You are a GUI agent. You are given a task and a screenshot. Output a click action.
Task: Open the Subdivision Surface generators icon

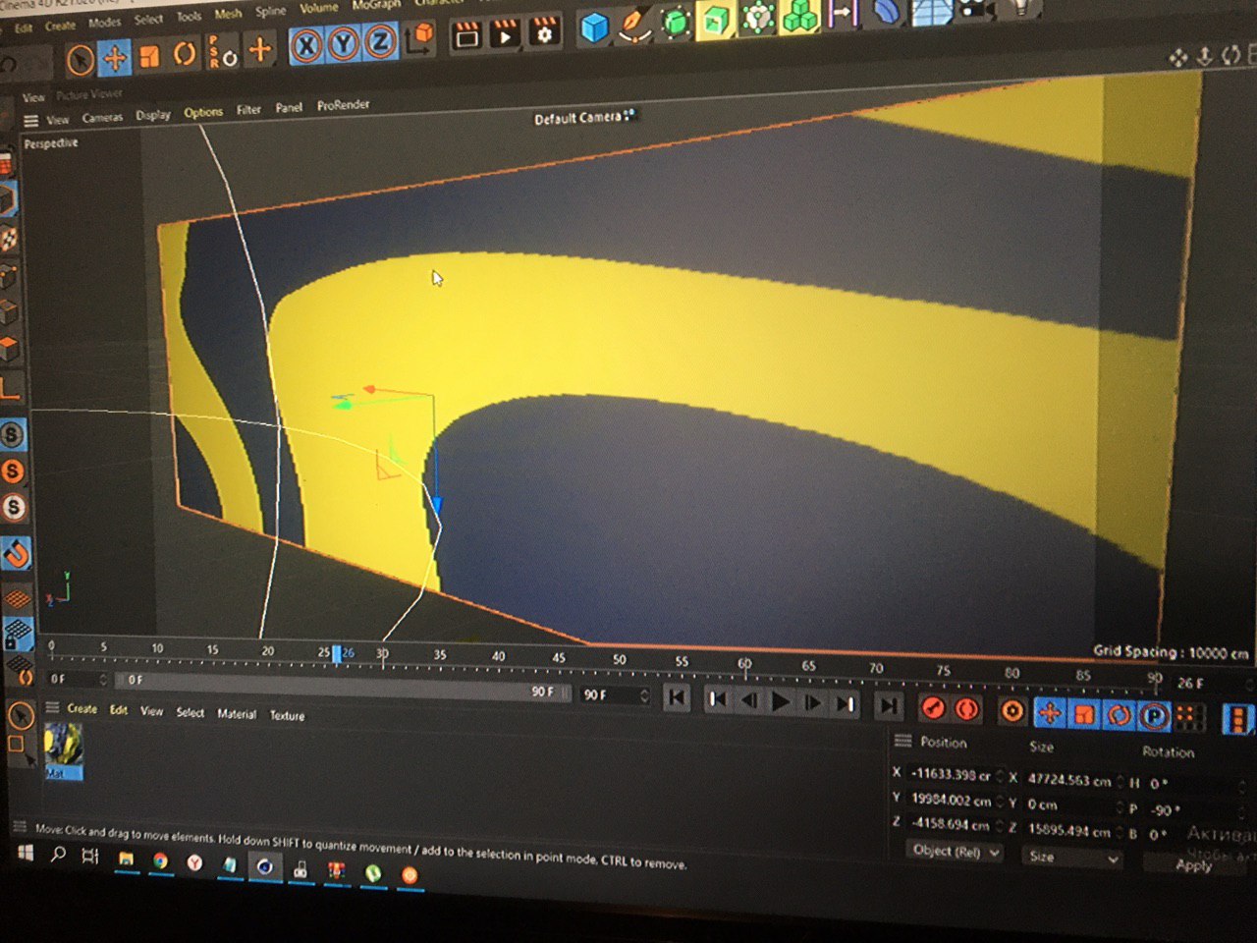point(675,23)
